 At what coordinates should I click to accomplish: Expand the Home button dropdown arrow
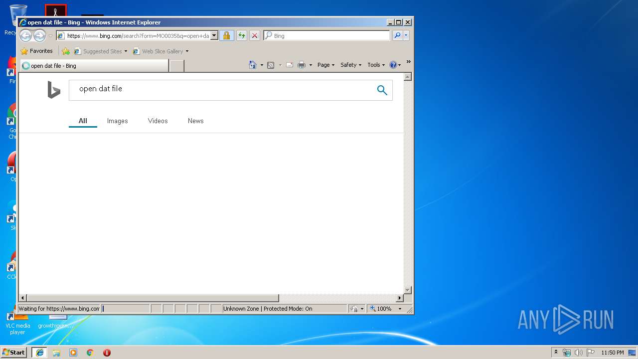pos(262,65)
